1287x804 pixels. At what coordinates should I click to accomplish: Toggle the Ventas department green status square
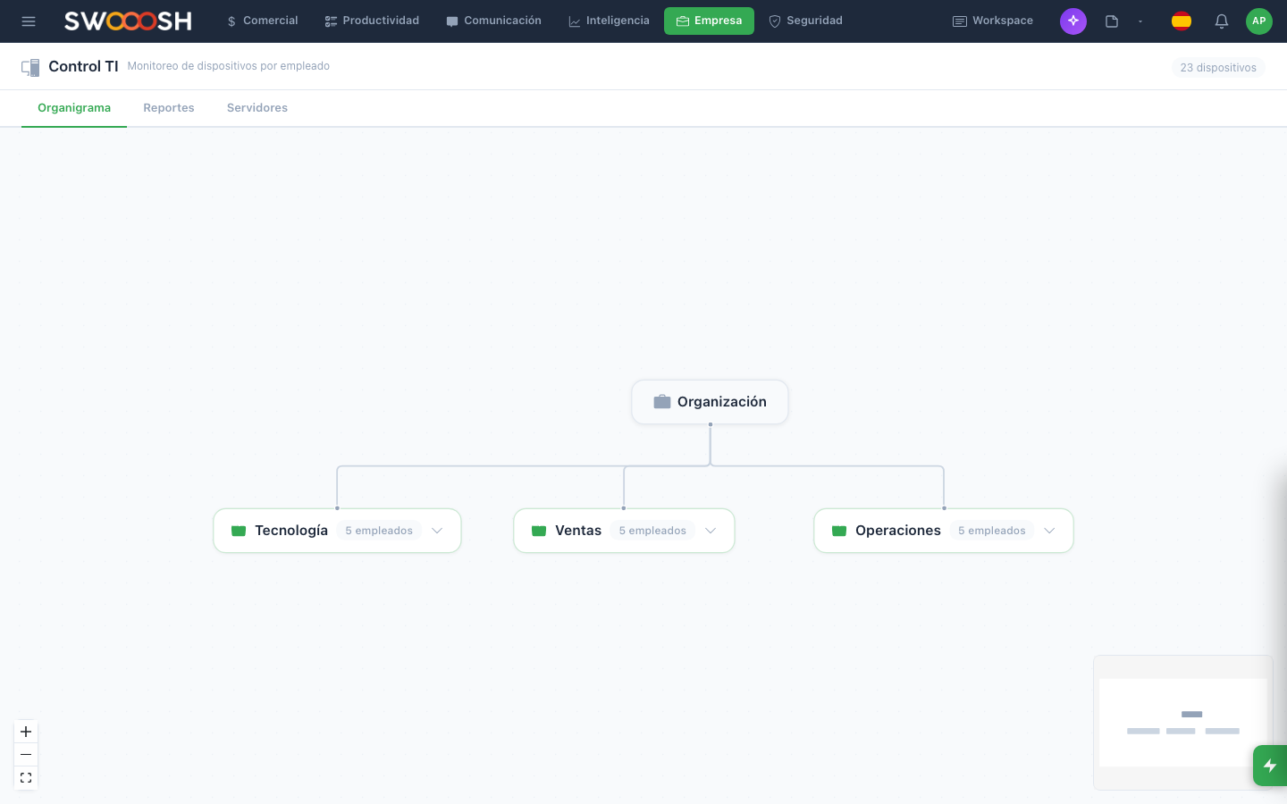point(539,530)
